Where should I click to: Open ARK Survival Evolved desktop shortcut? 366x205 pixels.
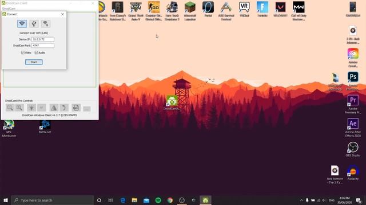point(226,11)
